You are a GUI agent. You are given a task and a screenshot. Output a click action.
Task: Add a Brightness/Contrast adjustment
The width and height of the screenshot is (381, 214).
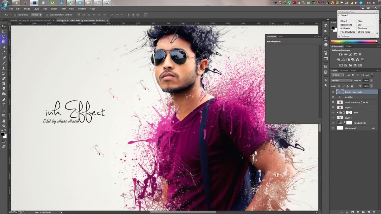(341, 54)
